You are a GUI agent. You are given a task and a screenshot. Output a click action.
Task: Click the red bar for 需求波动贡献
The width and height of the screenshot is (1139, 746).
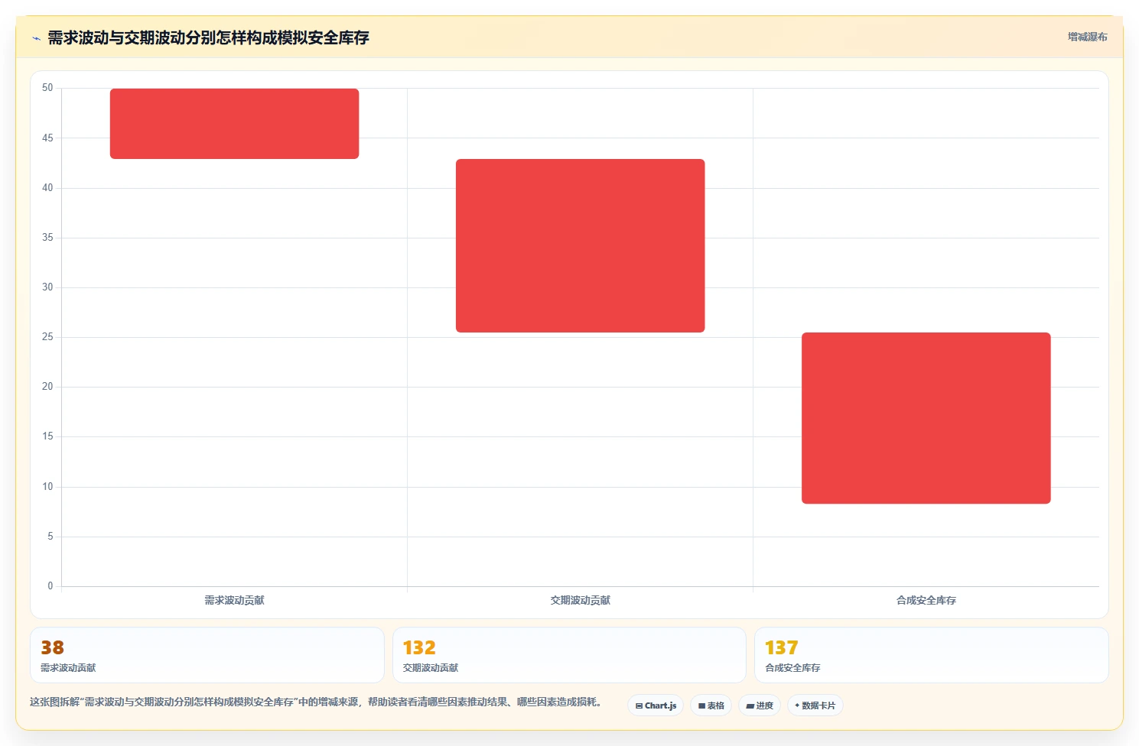234,124
